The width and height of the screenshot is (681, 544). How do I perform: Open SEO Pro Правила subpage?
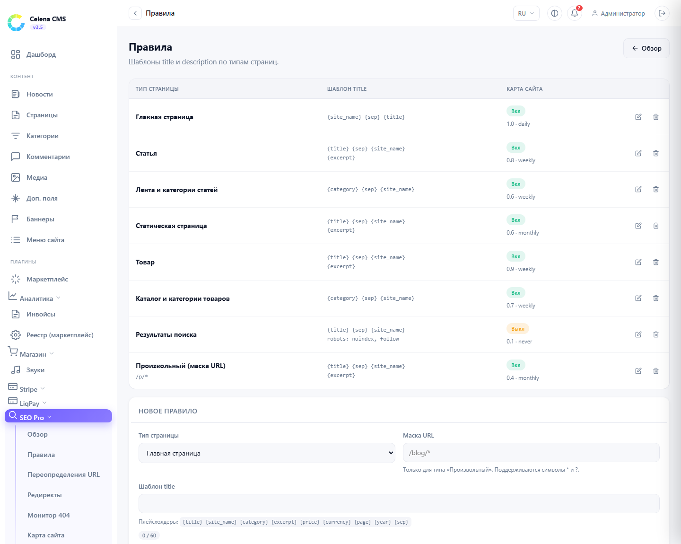[x=41, y=455]
